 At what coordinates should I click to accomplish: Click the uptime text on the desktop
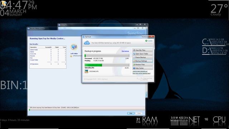point(15,120)
